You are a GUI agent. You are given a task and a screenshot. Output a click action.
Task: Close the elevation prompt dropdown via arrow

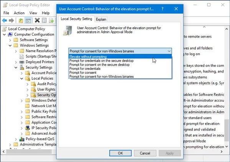169,51
